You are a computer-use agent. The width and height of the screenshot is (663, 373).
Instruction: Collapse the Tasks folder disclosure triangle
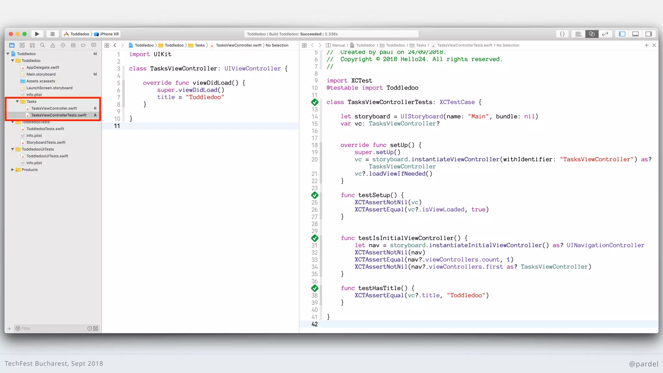click(x=17, y=102)
